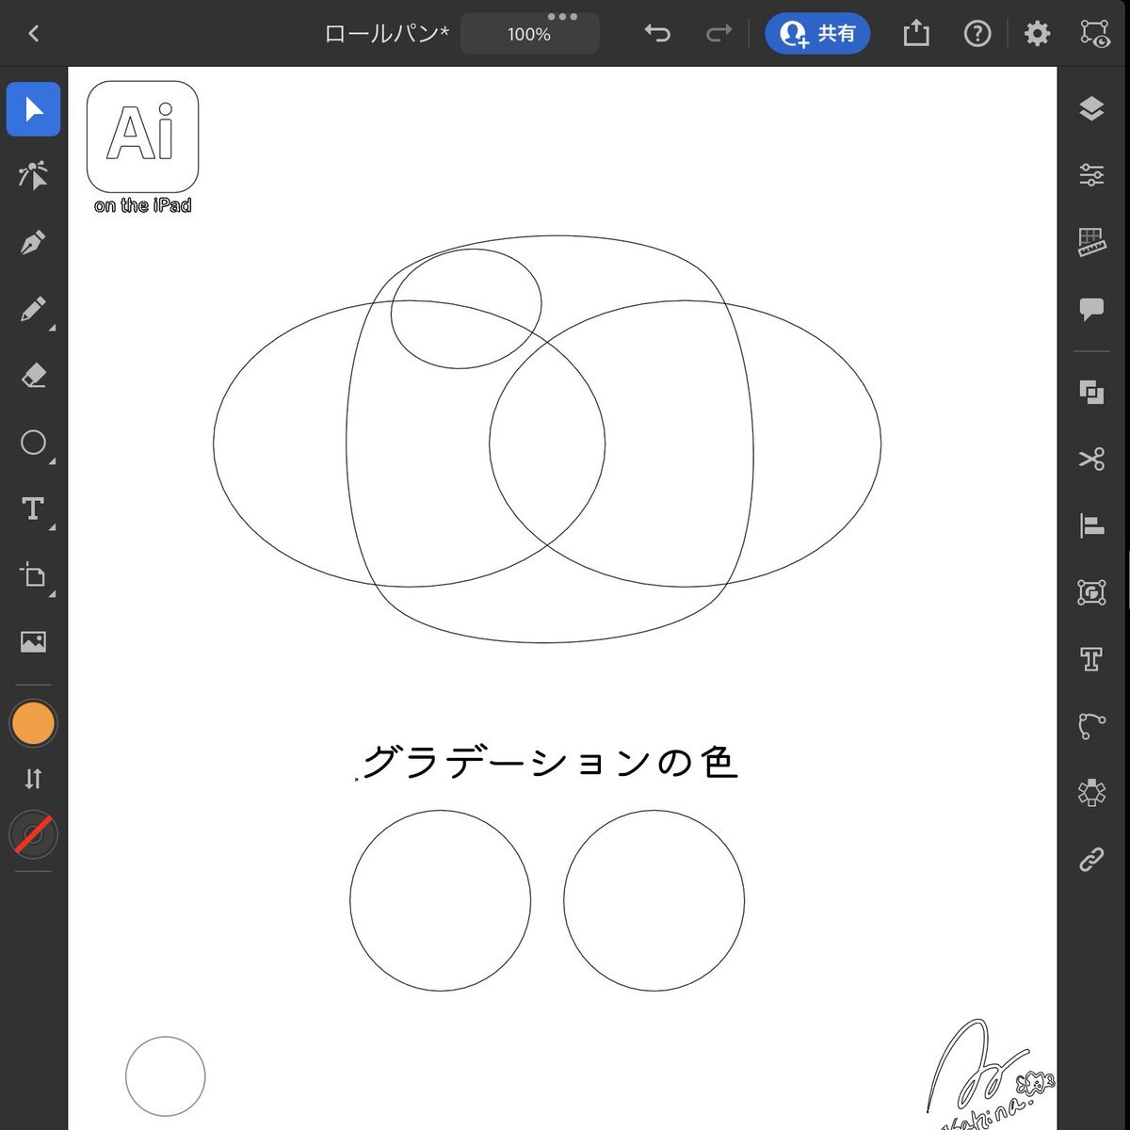Click the 共有 share button

coord(817,34)
